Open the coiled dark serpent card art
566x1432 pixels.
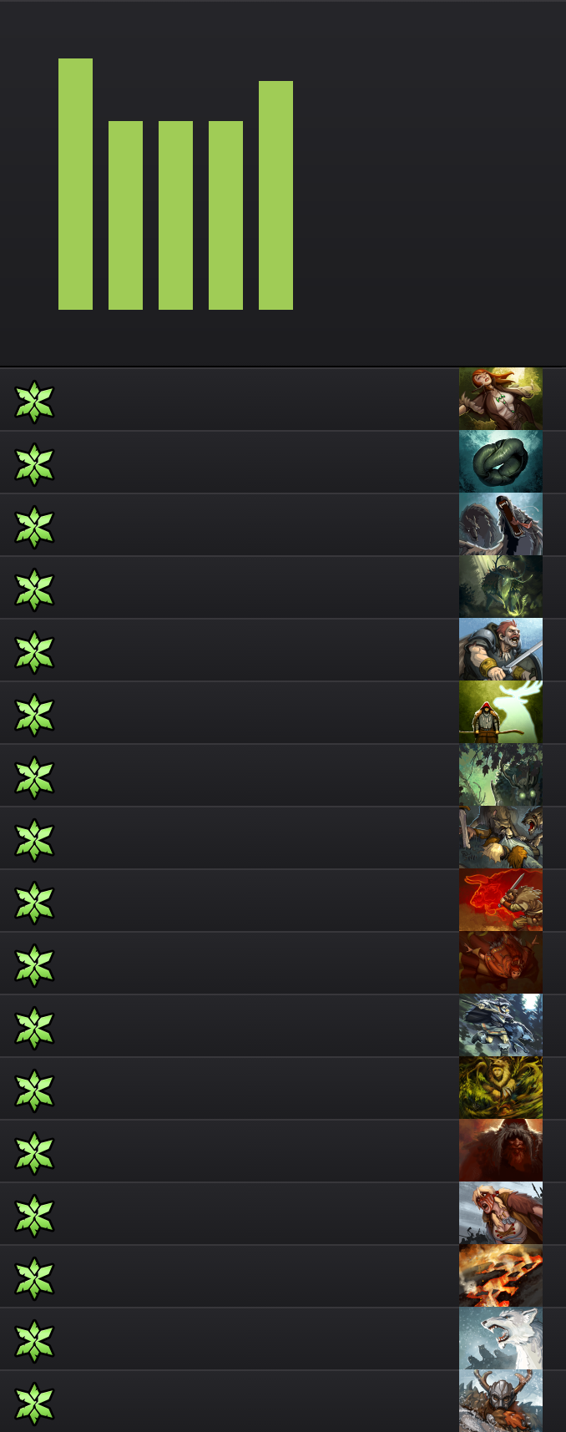(501, 462)
